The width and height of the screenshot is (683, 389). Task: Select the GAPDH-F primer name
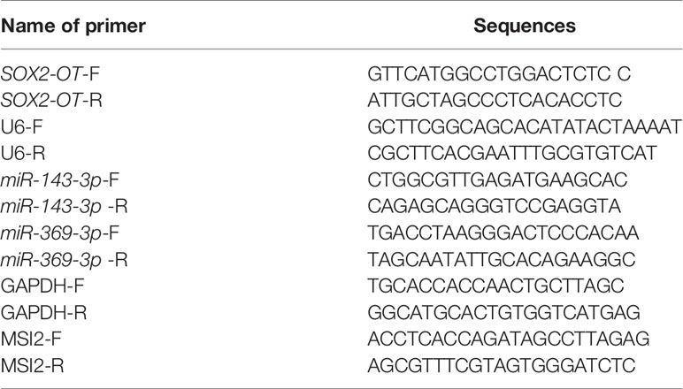pos(42,286)
